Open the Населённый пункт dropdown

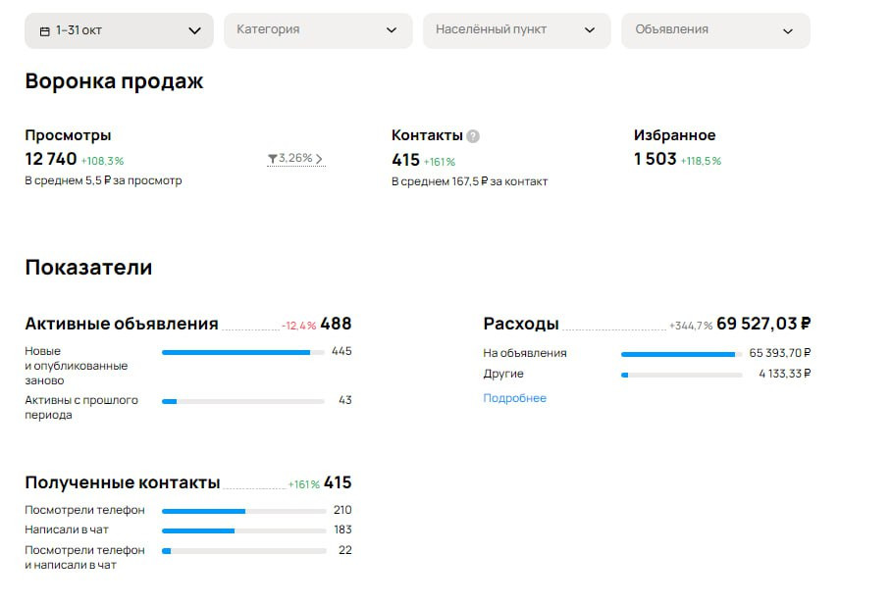tap(516, 30)
